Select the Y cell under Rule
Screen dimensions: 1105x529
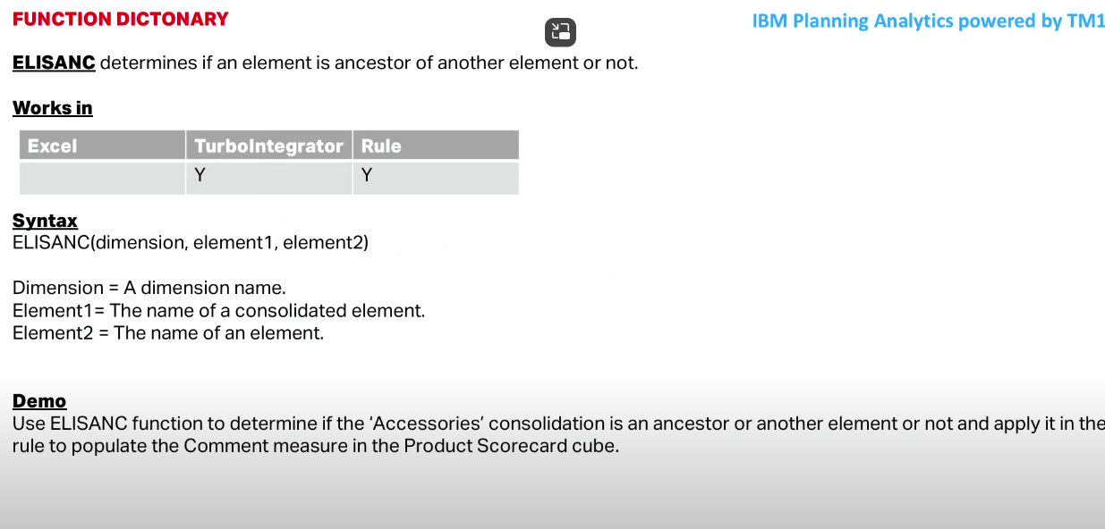coord(436,178)
